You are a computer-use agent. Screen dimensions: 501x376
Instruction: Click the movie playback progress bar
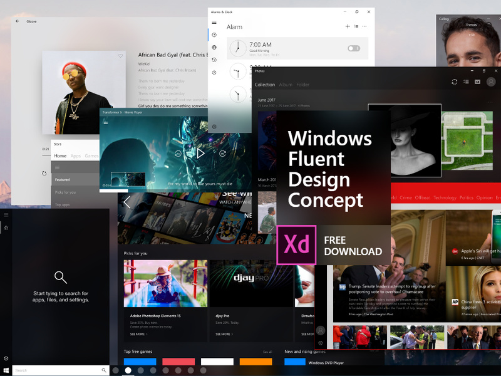point(114,189)
